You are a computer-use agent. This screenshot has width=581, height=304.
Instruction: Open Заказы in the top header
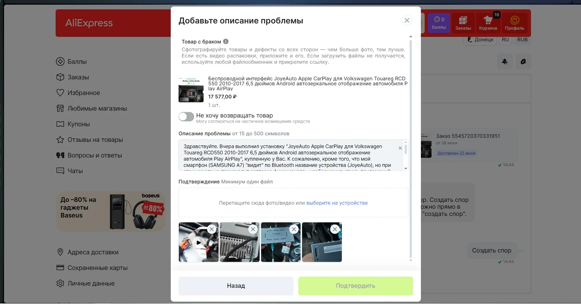click(x=463, y=23)
